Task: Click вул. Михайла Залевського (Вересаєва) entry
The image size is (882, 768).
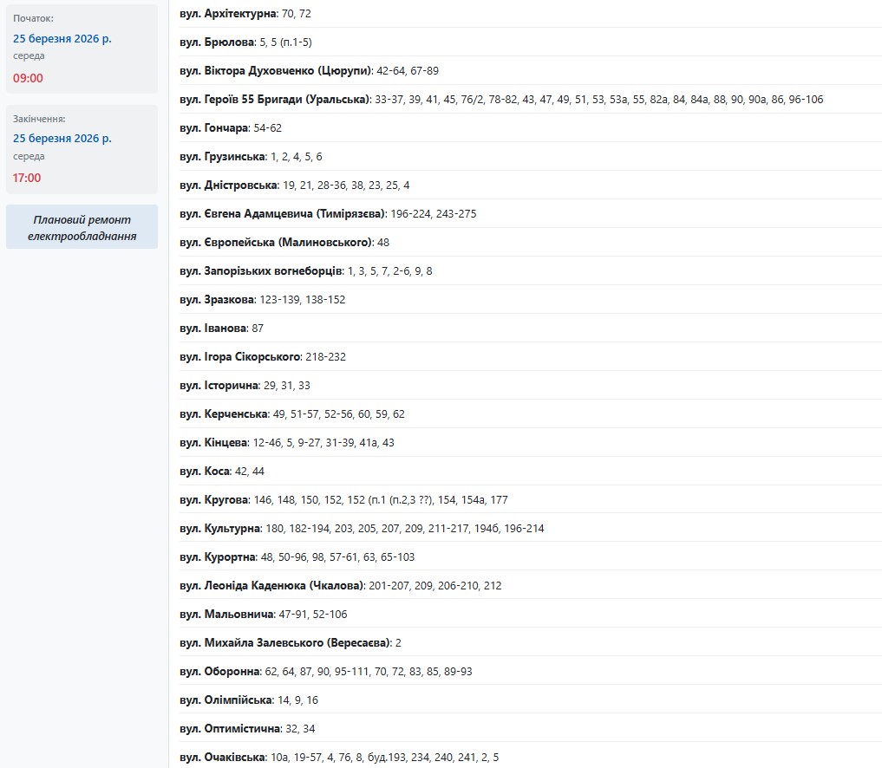Action: click(285, 643)
